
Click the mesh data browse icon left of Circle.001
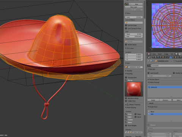pyautogui.click(x=149, y=65)
